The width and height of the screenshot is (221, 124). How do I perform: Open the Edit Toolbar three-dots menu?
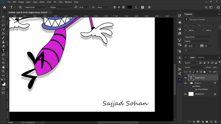3,75
